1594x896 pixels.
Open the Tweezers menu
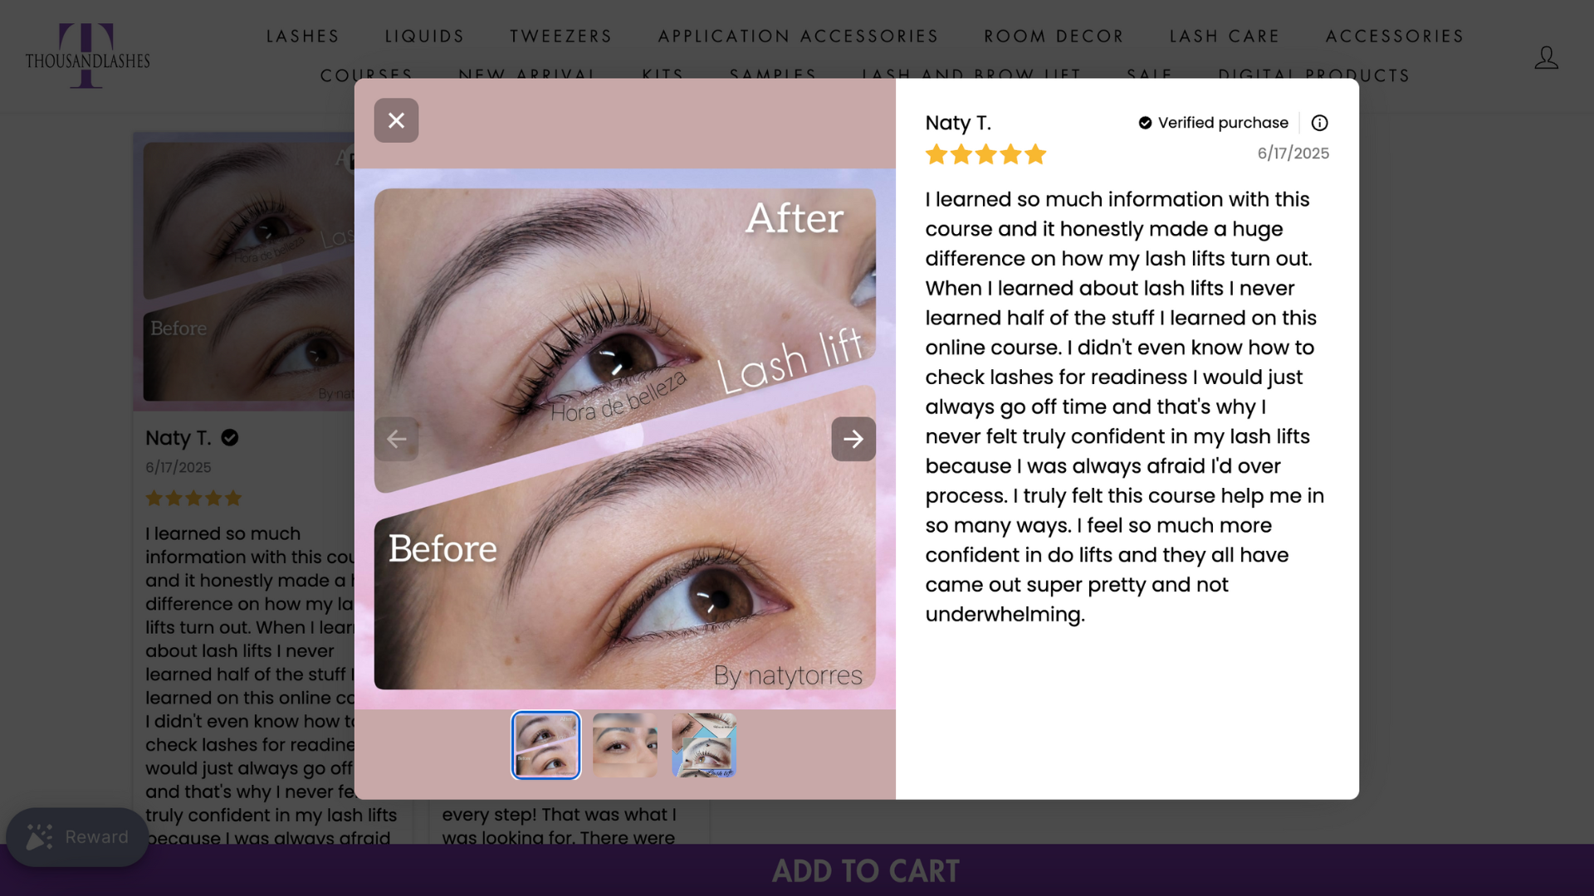click(x=561, y=37)
